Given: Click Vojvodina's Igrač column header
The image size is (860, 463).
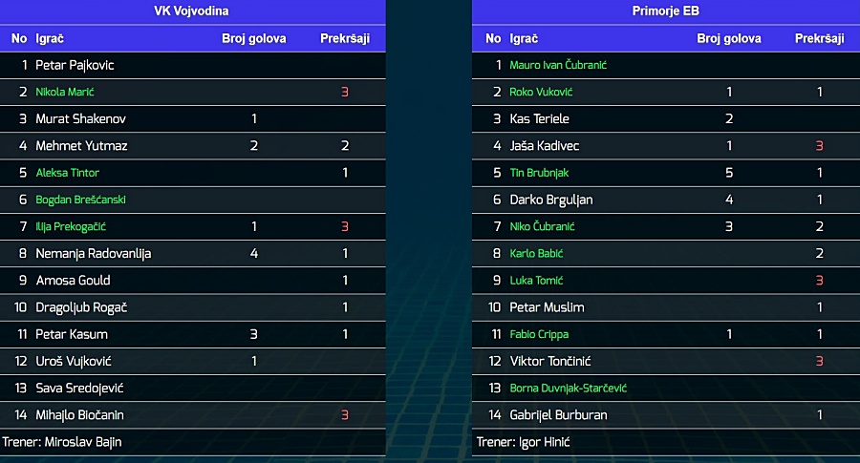Looking at the screenshot, I should pos(50,38).
